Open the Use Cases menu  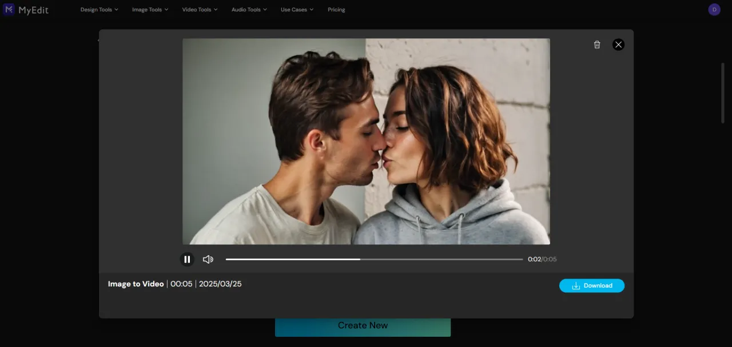click(297, 10)
